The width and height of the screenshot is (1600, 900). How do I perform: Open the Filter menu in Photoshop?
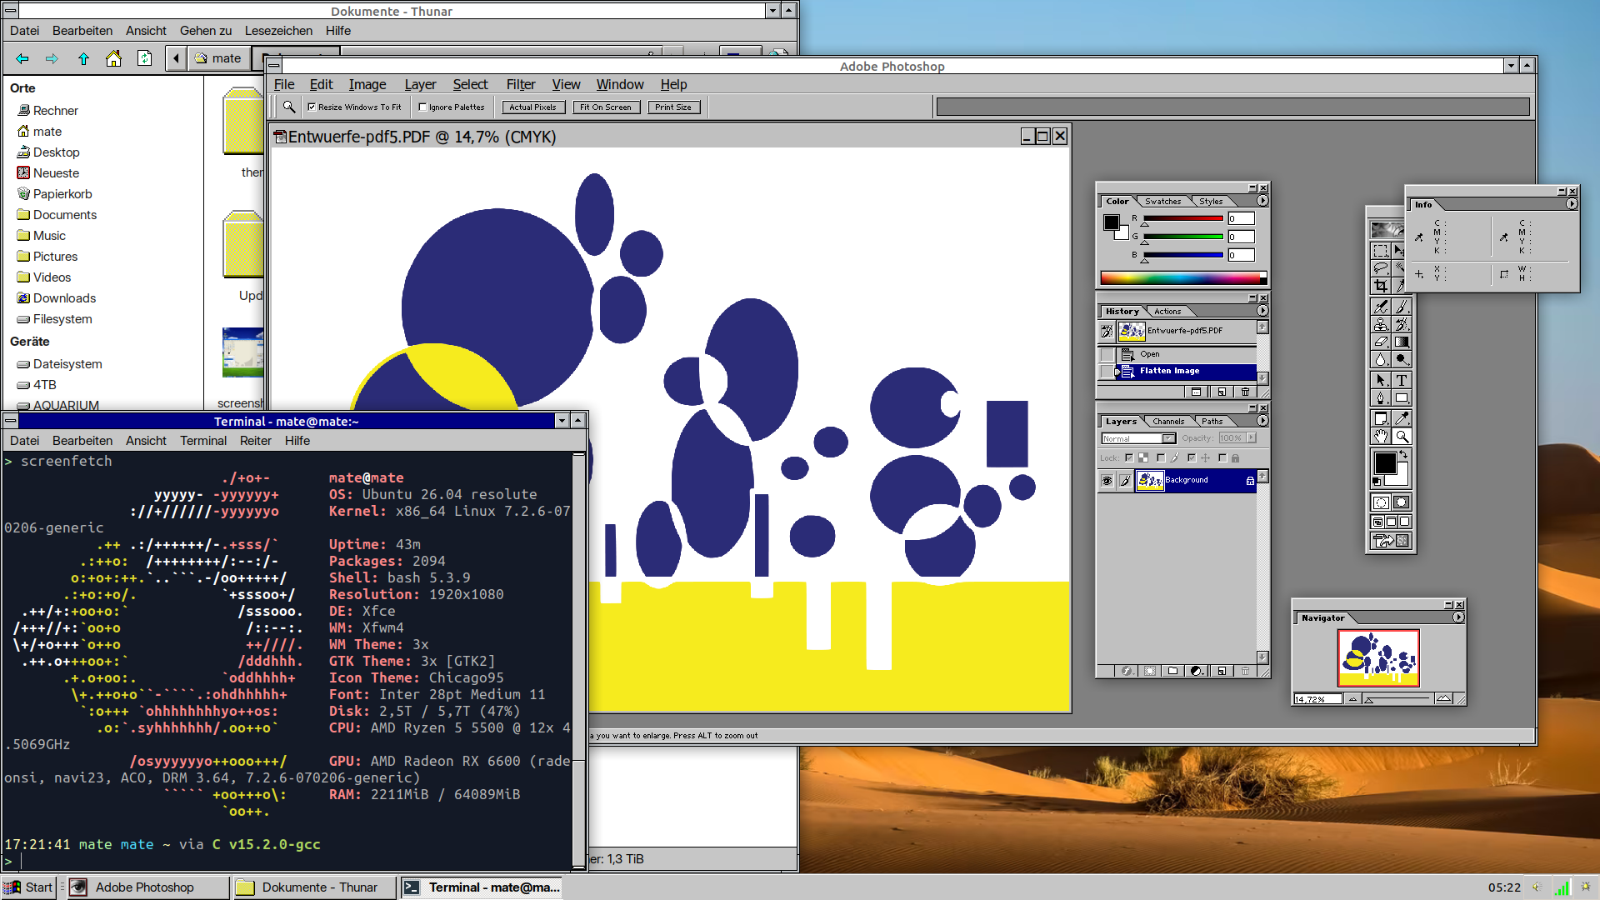coord(521,84)
